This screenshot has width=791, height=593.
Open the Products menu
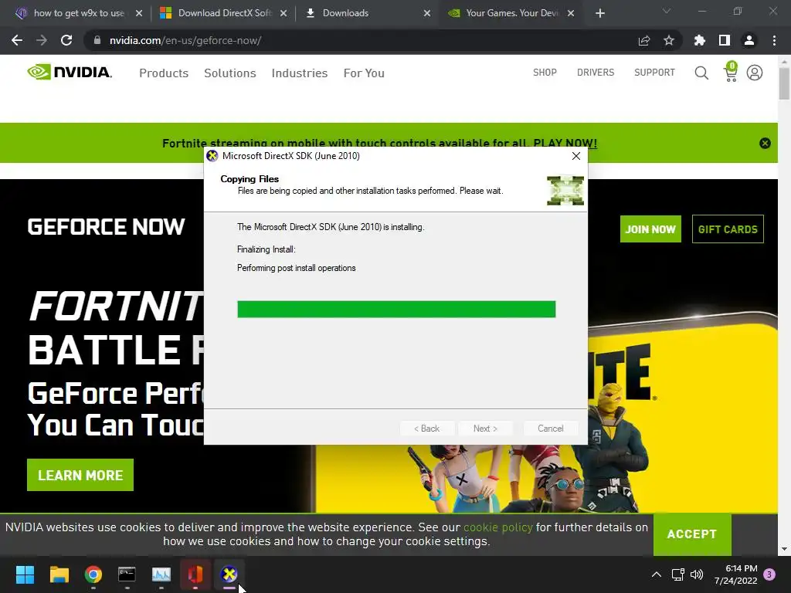point(164,73)
